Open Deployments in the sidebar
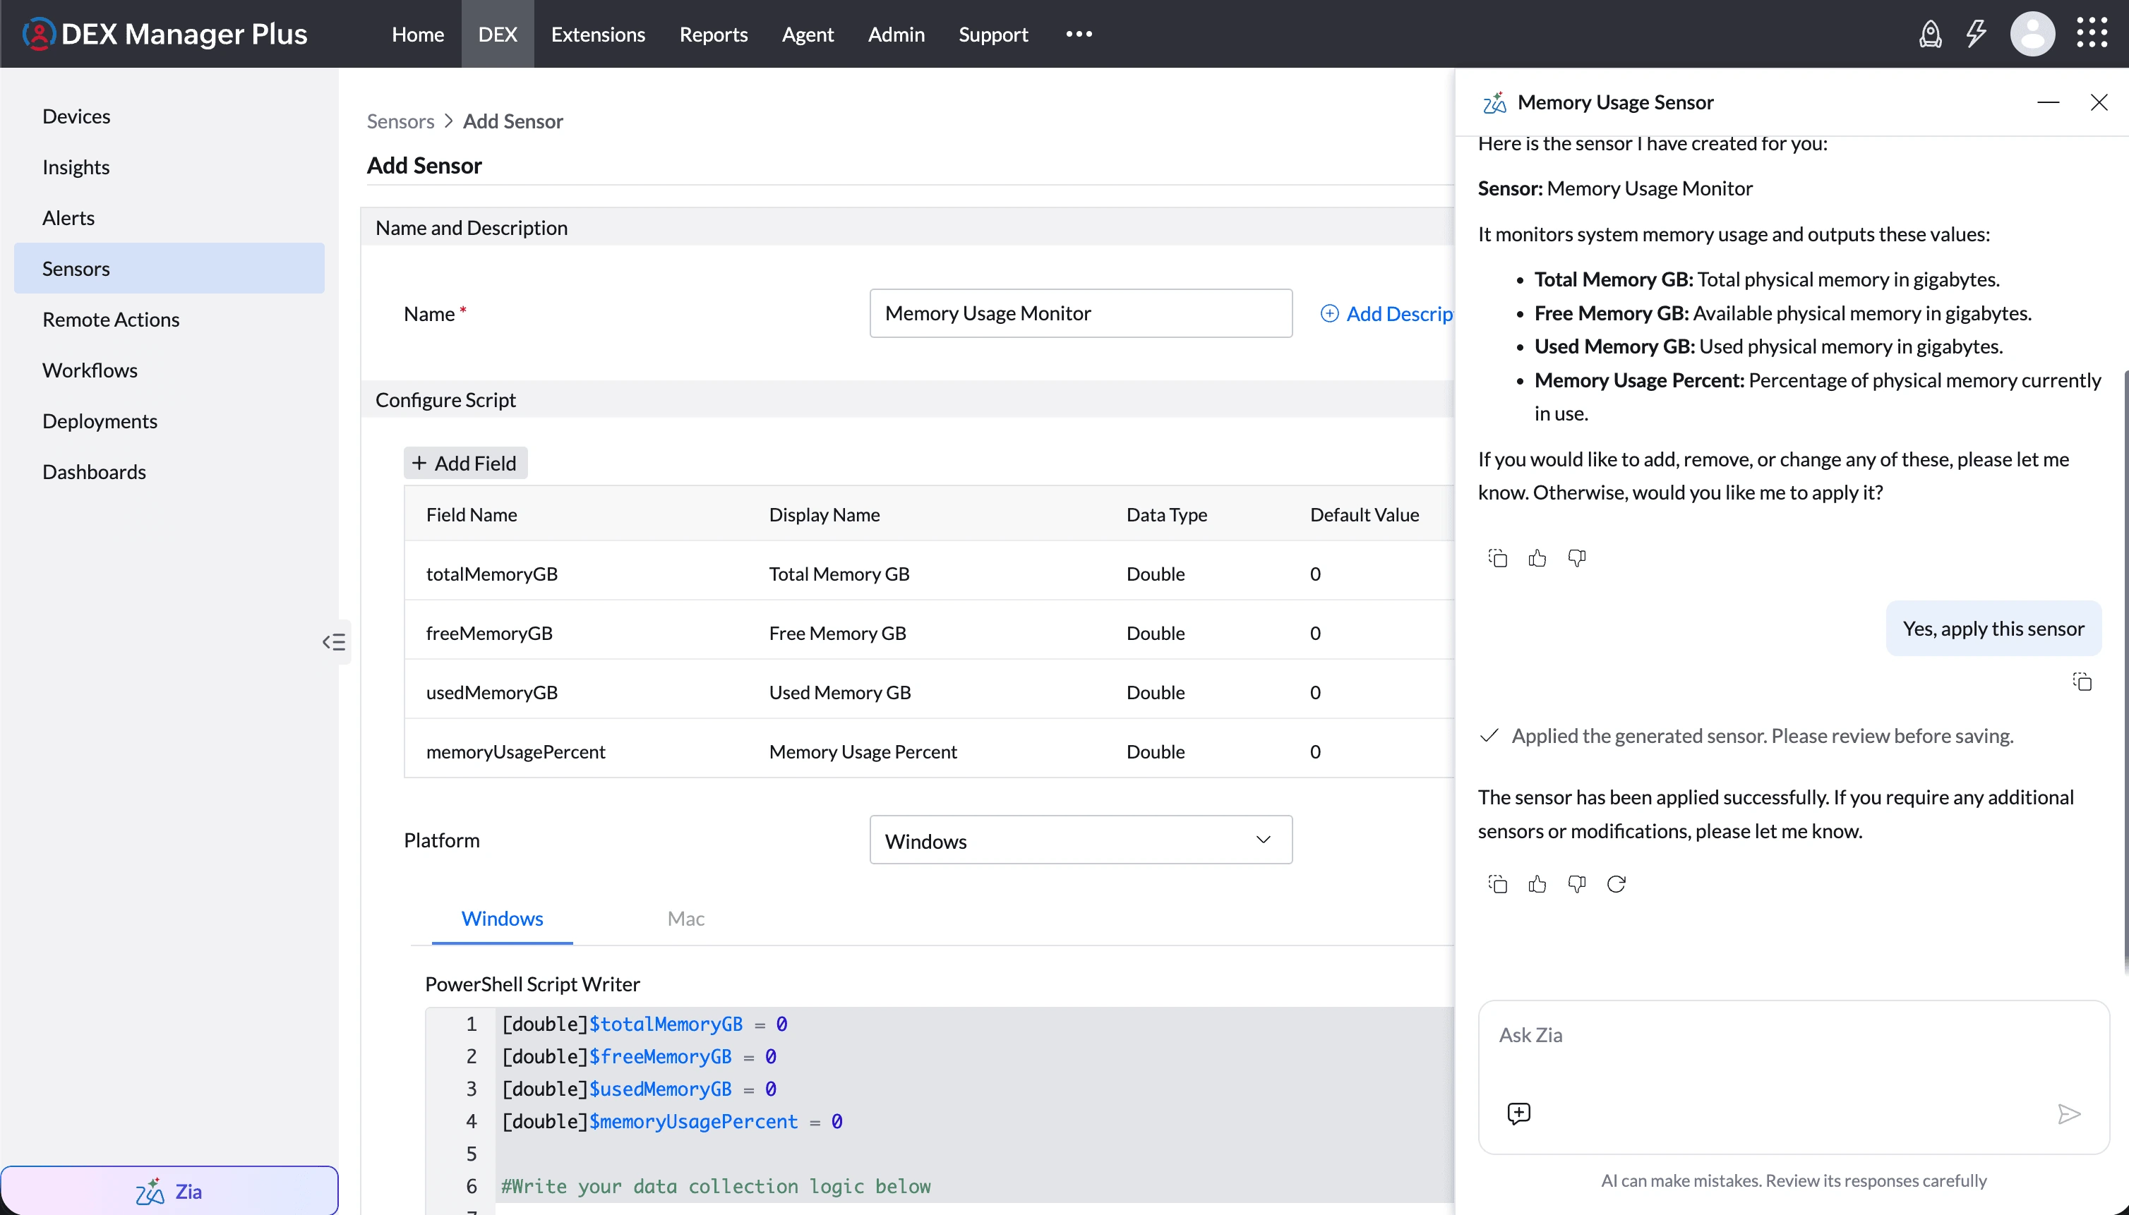 [x=169, y=421]
